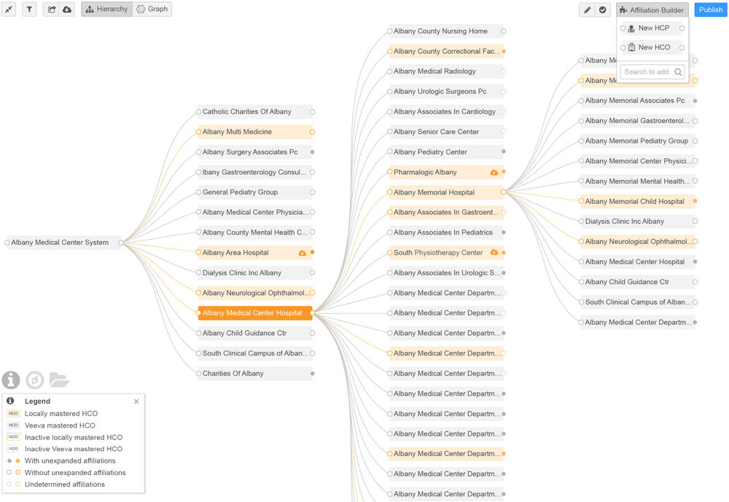Click cloud icon on Albany Area Hospital

pyautogui.click(x=303, y=253)
